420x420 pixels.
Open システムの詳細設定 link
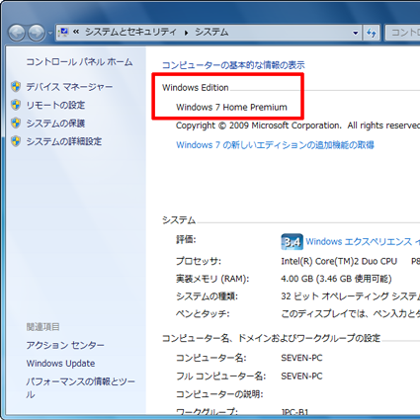tap(64, 141)
